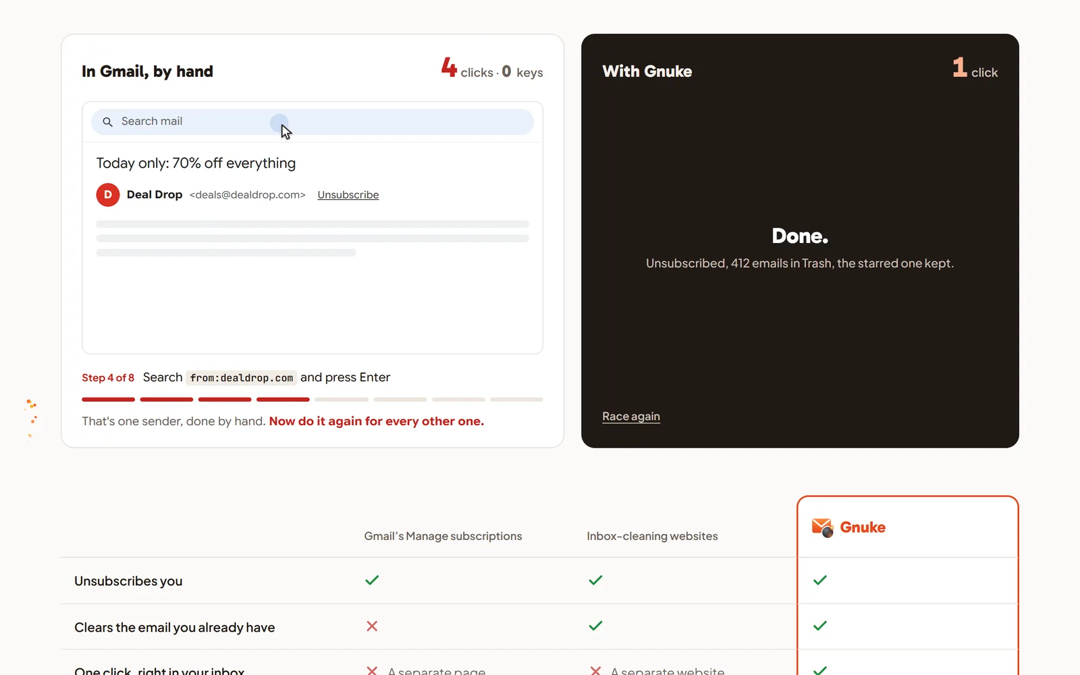
Task: Click the "Unsubscribes you" row label
Action: point(128,581)
